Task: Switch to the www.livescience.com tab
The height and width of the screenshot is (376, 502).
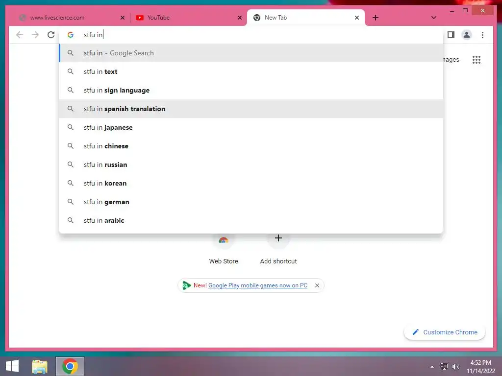Action: click(x=72, y=18)
